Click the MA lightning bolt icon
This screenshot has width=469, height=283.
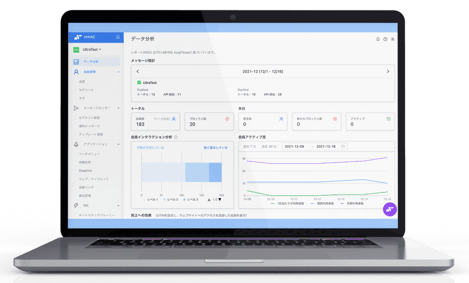click(76, 205)
